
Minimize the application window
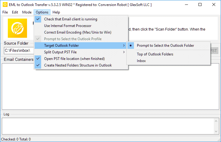point(186,4)
